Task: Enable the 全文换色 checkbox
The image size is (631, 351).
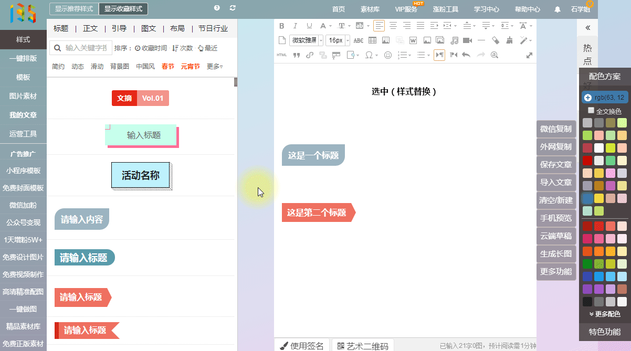Action: [591, 111]
